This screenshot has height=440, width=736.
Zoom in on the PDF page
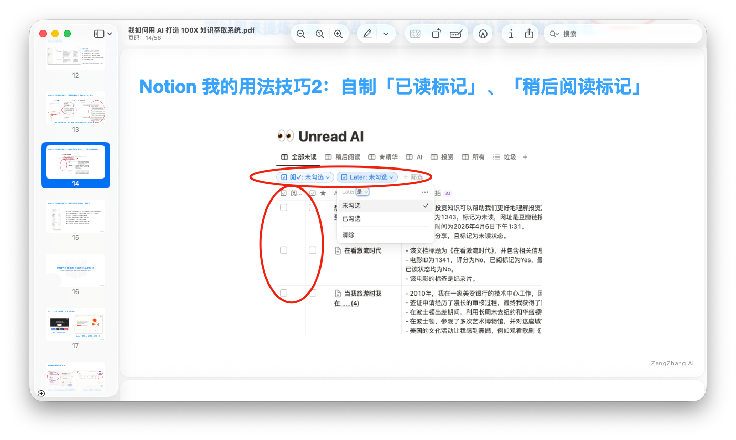click(338, 34)
